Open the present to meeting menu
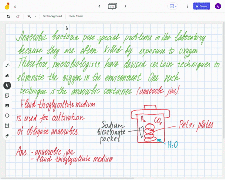The height and width of the screenshot is (180, 225). [x=173, y=6]
